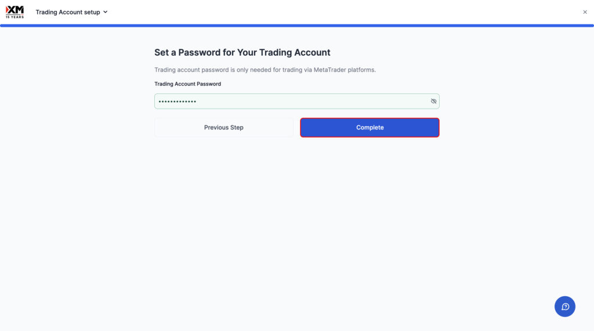Click the word "MetaTrader" in the description
Viewport: 594px width, 331px height.
(x=329, y=70)
